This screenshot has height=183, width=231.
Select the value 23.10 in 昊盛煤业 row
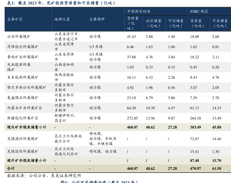click(x=131, y=98)
